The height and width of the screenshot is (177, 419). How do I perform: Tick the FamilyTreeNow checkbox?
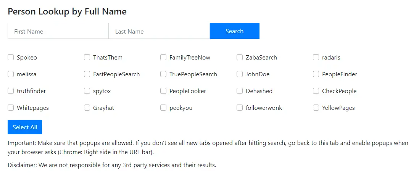pyautogui.click(x=163, y=58)
